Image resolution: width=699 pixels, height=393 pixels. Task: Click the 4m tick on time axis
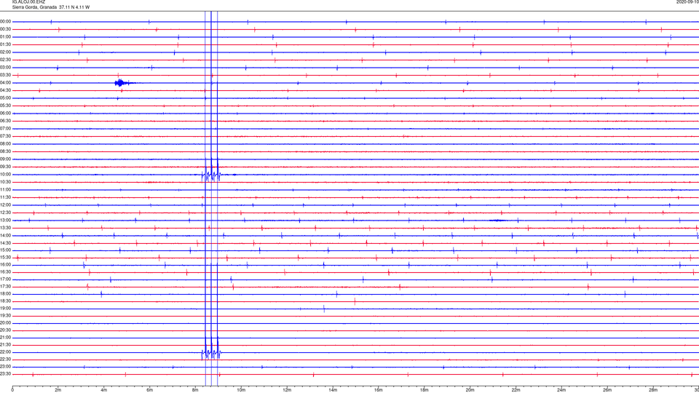point(104,390)
